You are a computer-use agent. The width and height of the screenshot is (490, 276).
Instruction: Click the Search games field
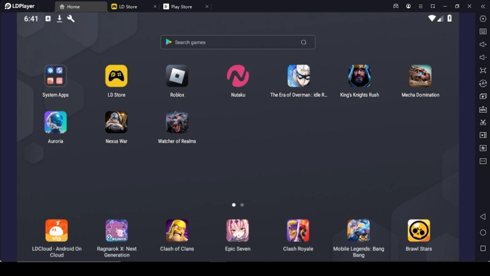(x=238, y=42)
